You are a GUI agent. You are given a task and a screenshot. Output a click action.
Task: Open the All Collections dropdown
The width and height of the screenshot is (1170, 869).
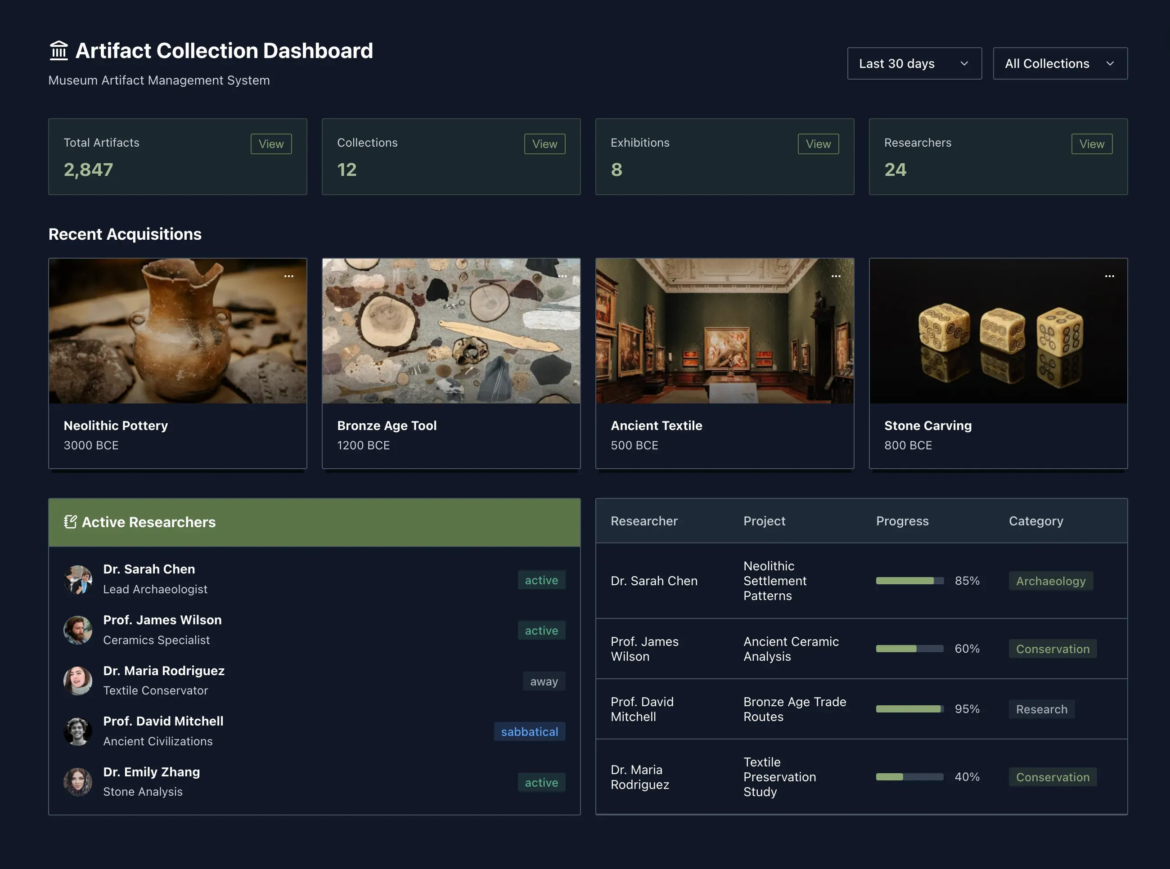(x=1059, y=64)
